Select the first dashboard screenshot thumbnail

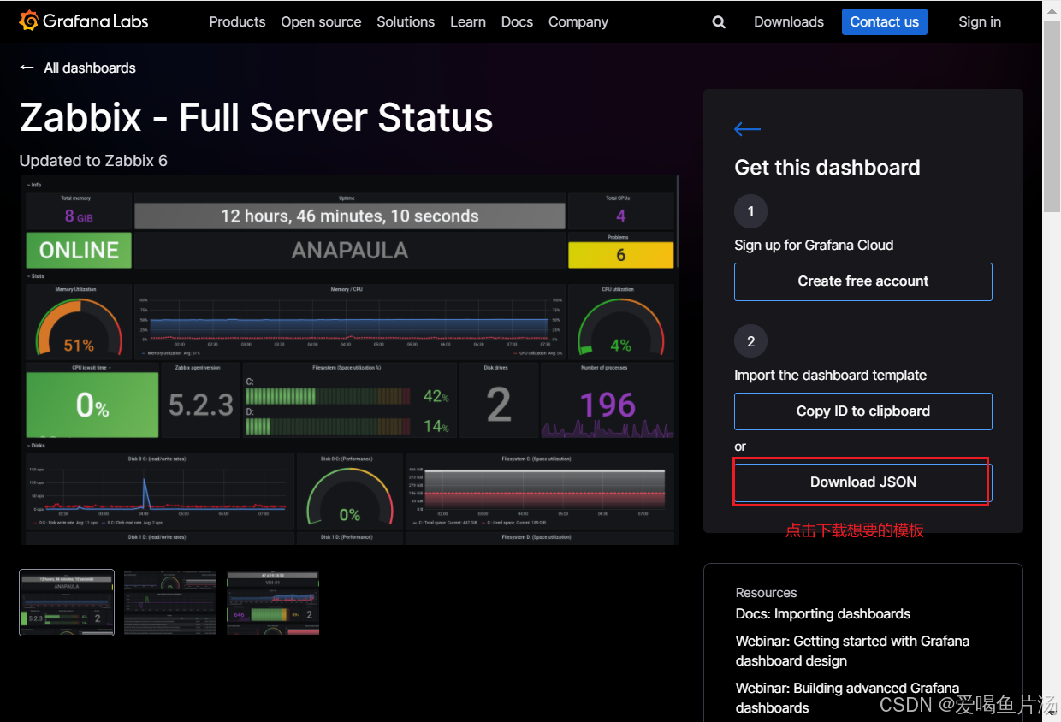pyautogui.click(x=67, y=602)
